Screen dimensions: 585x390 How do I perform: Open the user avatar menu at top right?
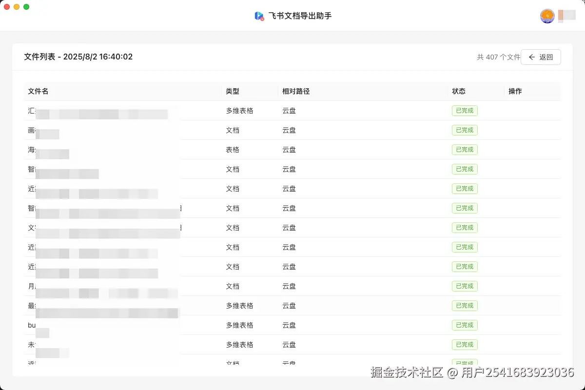(547, 16)
